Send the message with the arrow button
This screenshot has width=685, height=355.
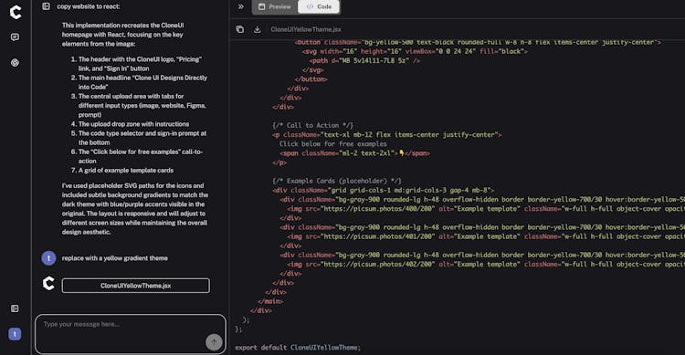(x=214, y=342)
